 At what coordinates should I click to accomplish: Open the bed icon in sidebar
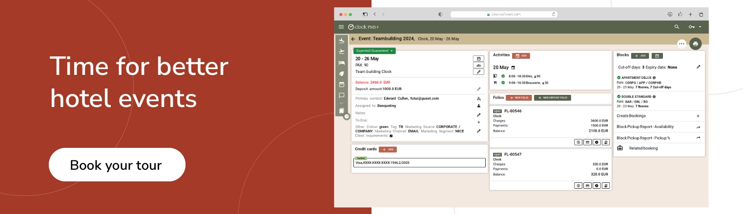point(342,63)
